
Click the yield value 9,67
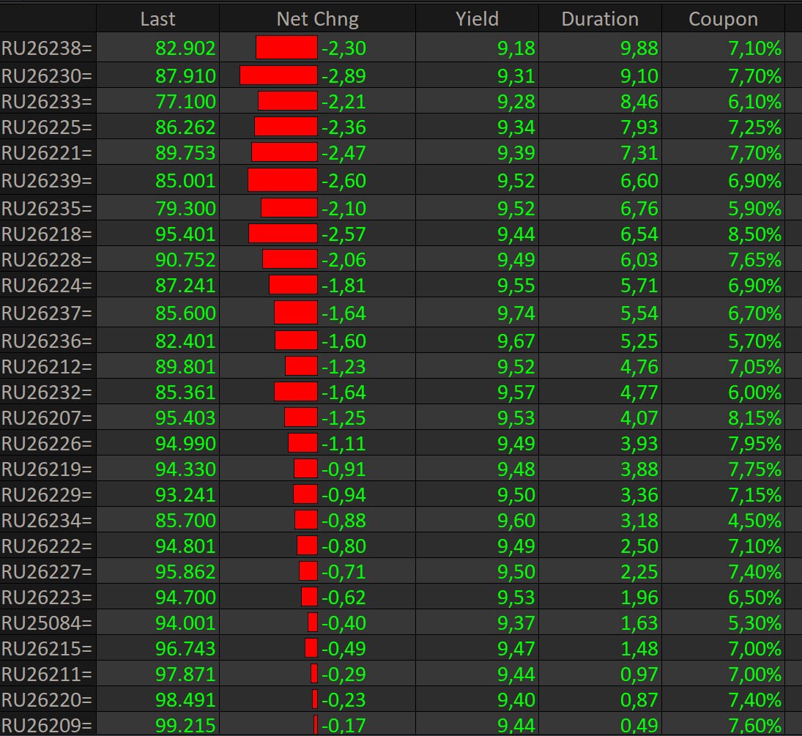pos(516,341)
